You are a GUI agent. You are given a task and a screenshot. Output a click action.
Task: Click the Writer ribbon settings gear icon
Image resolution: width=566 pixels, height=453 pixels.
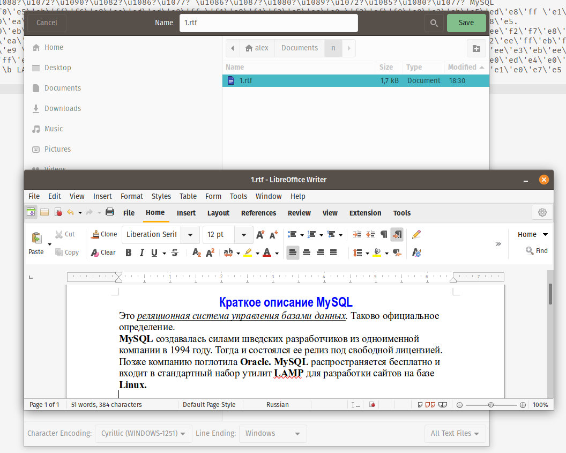tap(542, 212)
